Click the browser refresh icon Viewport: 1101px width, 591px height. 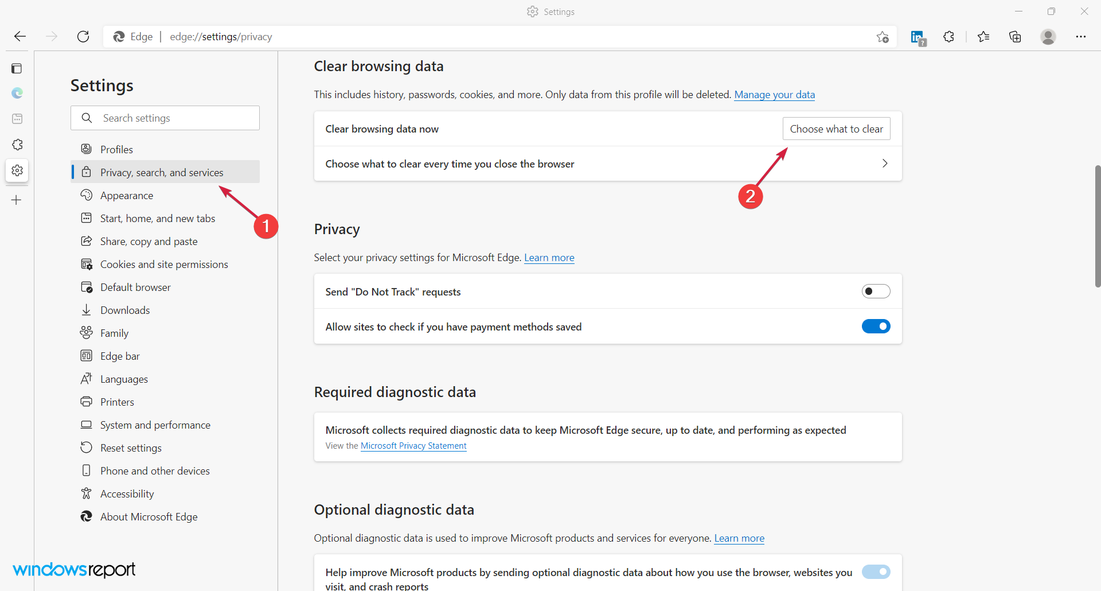tap(83, 37)
